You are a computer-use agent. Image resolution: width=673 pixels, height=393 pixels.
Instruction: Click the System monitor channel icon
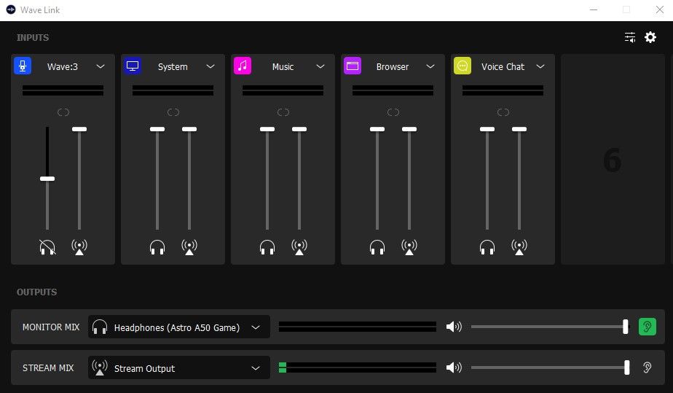133,66
